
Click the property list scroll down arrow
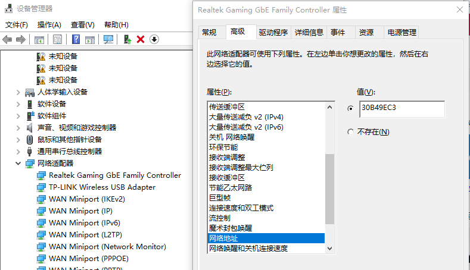pyautogui.click(x=330, y=249)
